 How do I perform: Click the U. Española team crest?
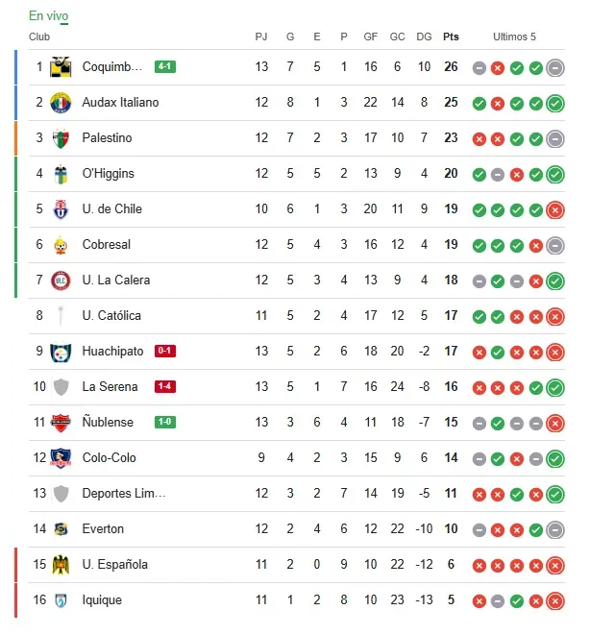[x=61, y=565]
